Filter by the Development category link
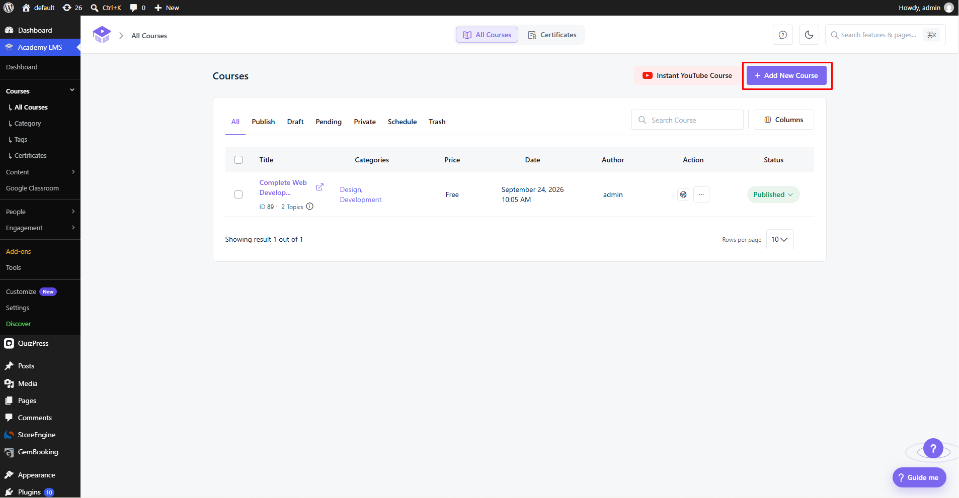Image resolution: width=959 pixels, height=498 pixels. click(361, 200)
